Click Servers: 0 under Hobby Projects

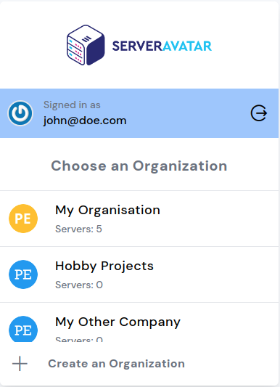point(79,285)
